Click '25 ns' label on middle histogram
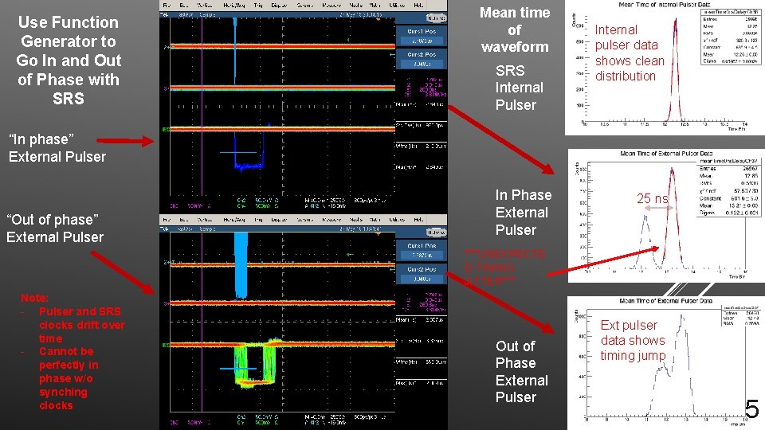This screenshot has width=765, height=430. coord(653,199)
